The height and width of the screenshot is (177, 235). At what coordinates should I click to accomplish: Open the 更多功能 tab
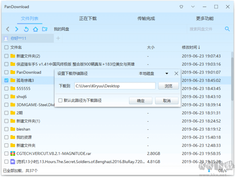pyautogui.click(x=205, y=18)
